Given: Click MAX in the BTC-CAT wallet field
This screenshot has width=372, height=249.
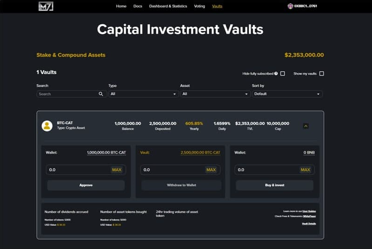Looking at the screenshot, I should pos(117,170).
